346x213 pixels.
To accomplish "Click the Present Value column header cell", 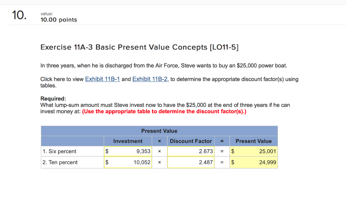I will [253, 141].
